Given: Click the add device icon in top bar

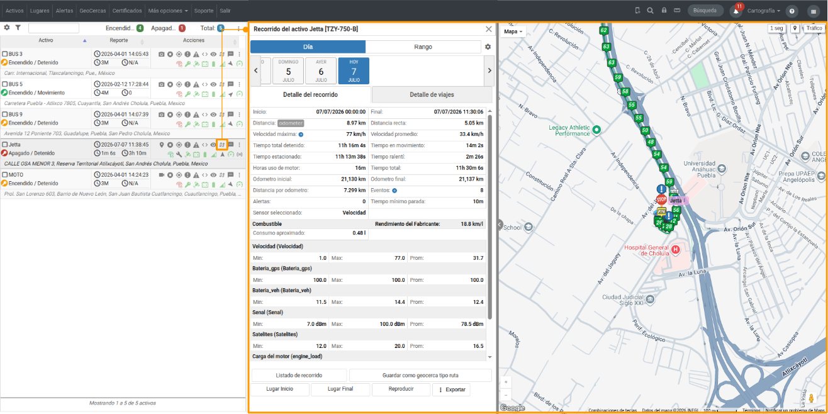Looking at the screenshot, I should (x=637, y=11).
